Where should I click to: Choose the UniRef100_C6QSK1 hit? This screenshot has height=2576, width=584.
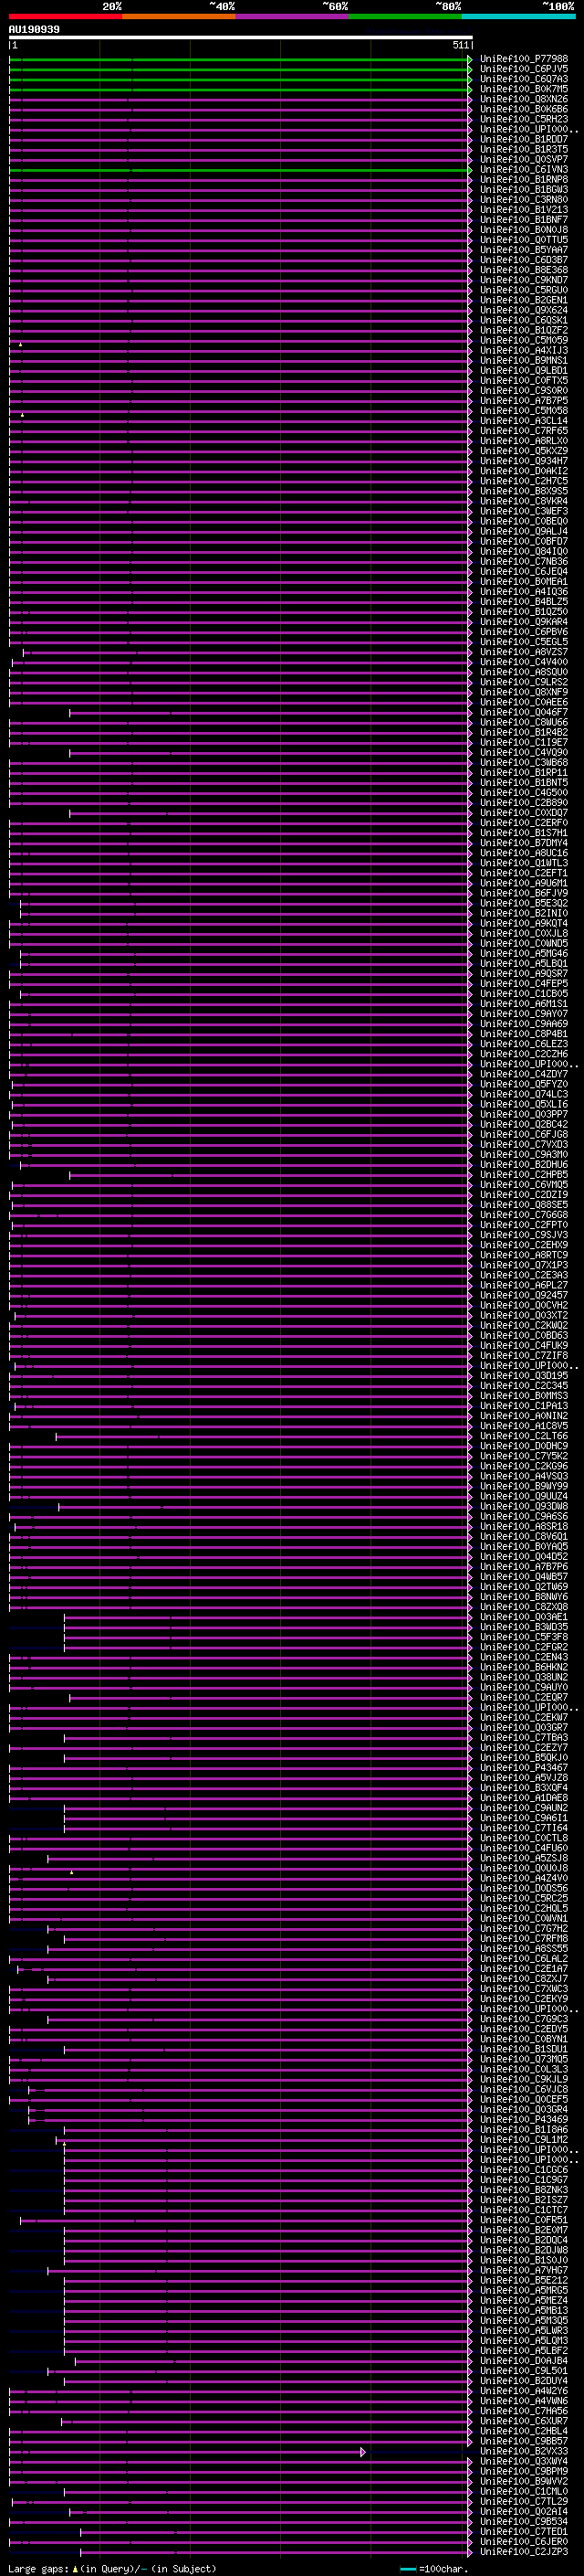523,320
